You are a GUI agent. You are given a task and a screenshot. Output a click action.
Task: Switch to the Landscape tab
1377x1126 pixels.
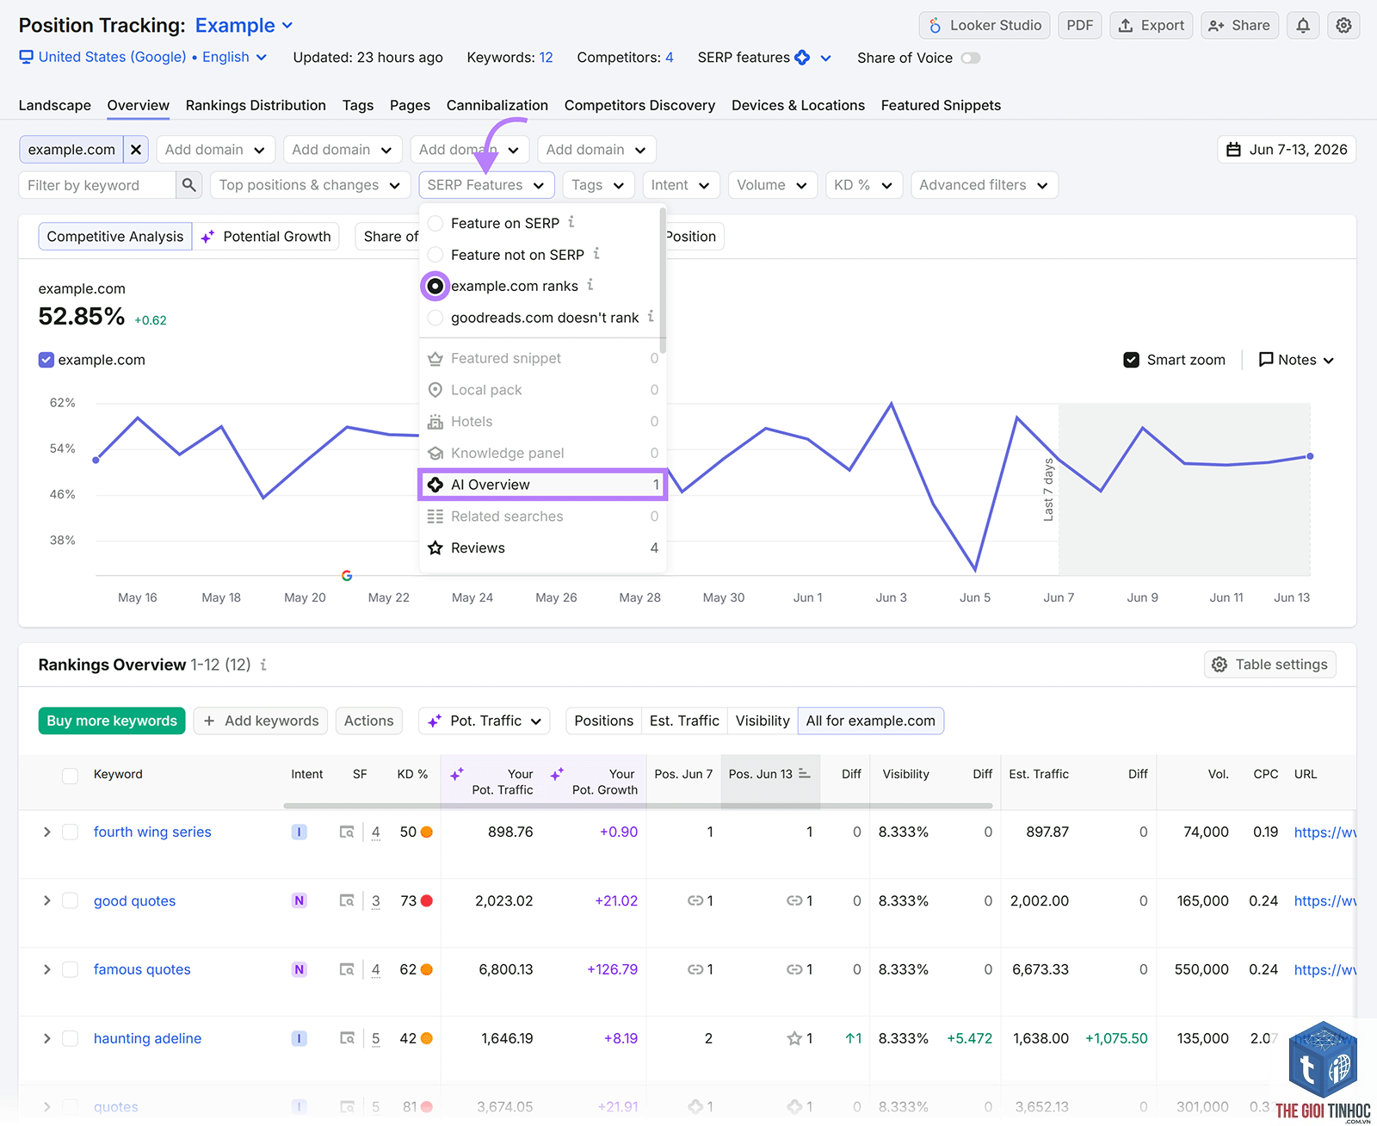55,105
